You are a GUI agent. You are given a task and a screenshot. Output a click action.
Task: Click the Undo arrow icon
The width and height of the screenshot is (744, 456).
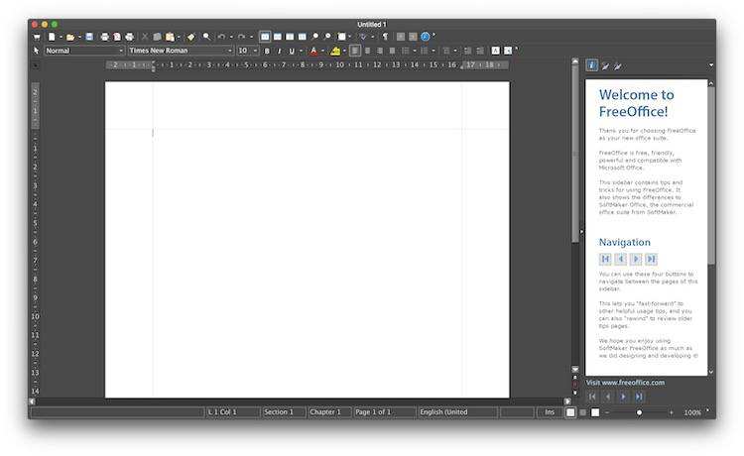tap(220, 37)
